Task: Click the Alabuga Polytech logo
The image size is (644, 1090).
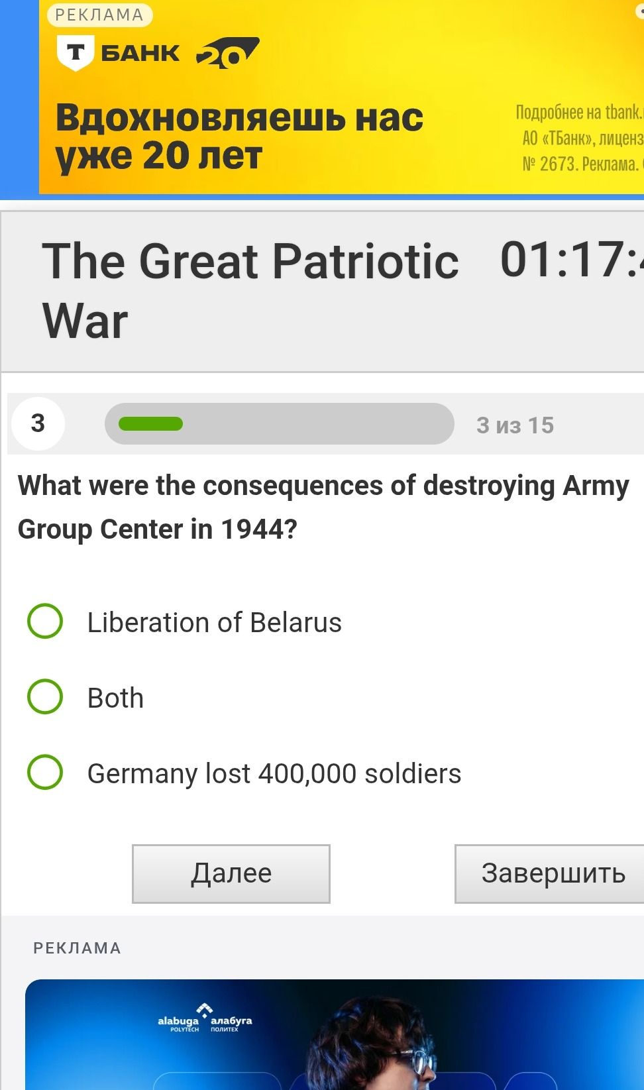Action: 205,1018
